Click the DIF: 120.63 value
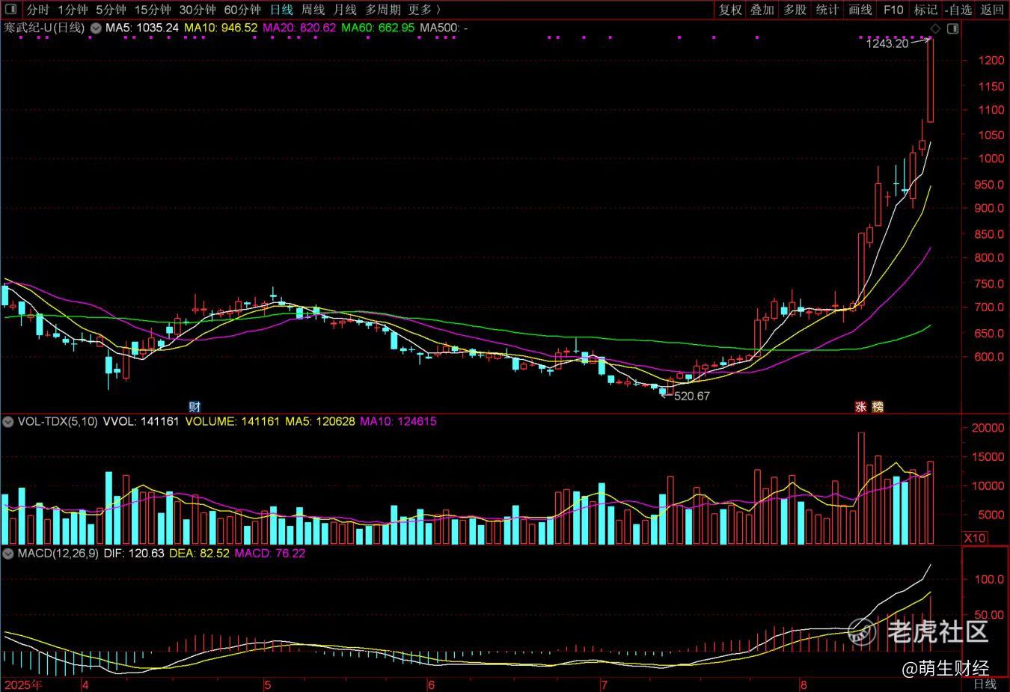 pyautogui.click(x=134, y=554)
